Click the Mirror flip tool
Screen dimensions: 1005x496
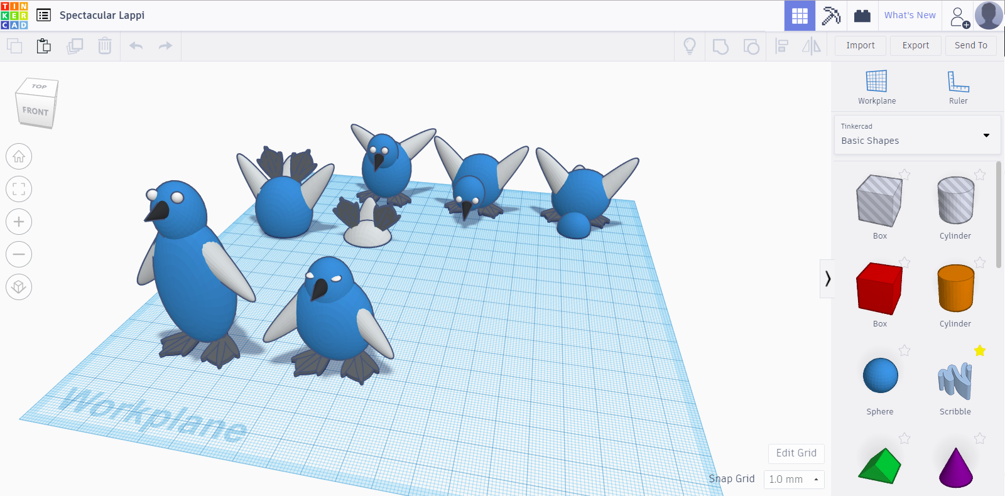click(x=812, y=46)
